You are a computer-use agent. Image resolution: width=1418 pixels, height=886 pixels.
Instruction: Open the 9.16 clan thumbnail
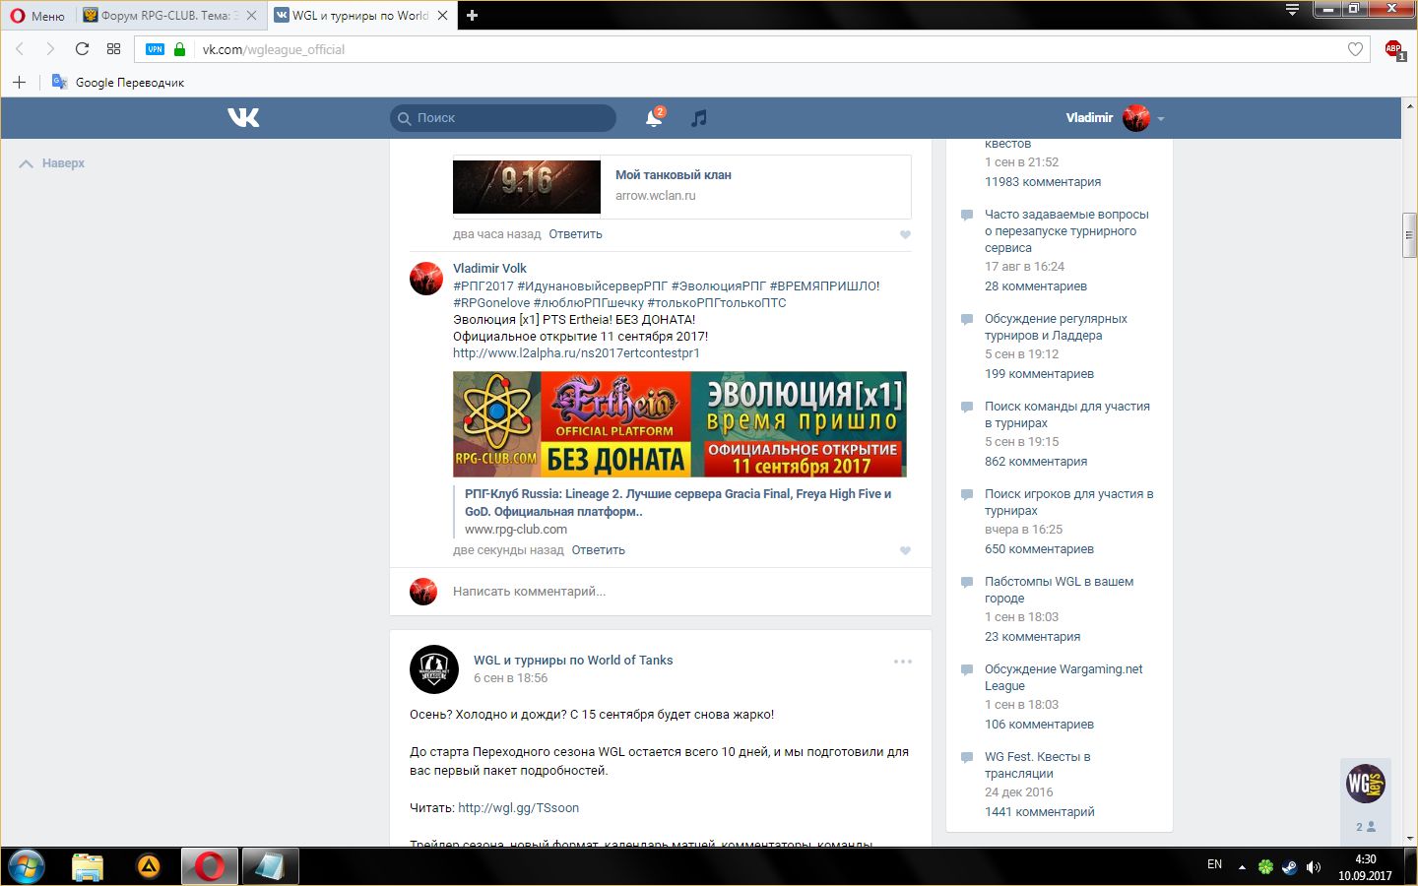tap(527, 187)
